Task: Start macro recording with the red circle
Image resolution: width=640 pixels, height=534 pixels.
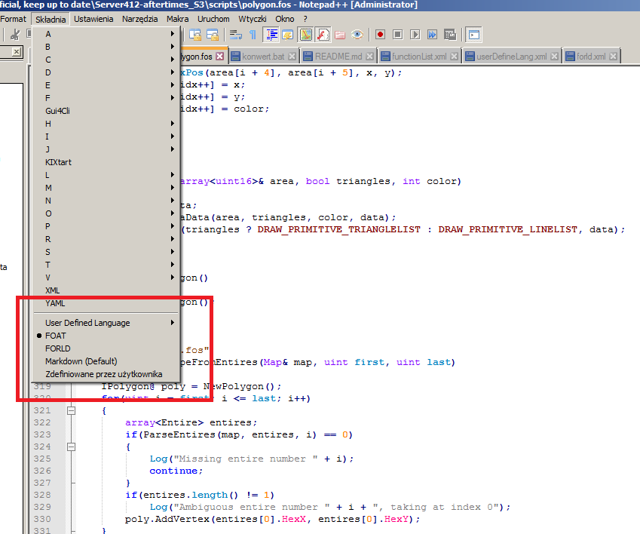Action: coord(380,34)
